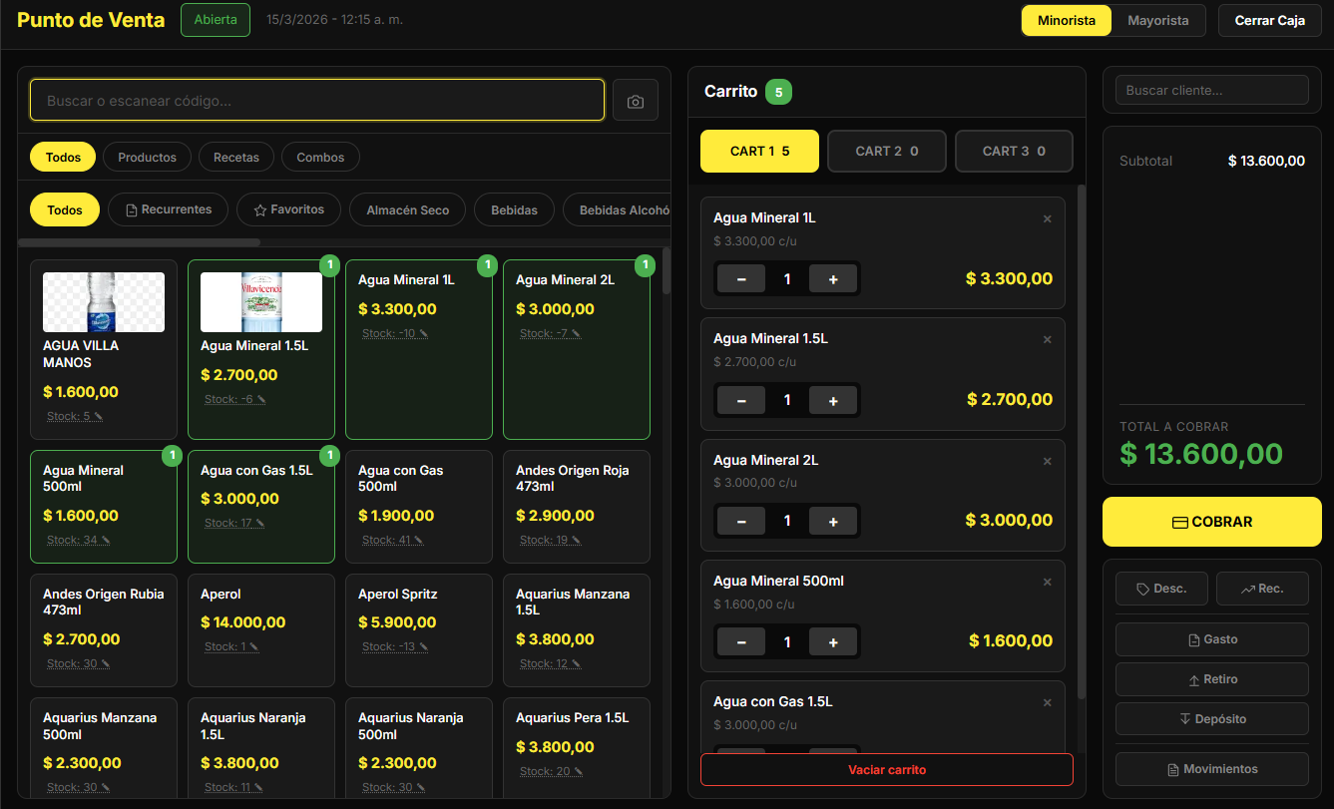Click pencil icon beside AGUA VILLA MANOS stock
Screen dimensions: 1334x809
point(98,417)
